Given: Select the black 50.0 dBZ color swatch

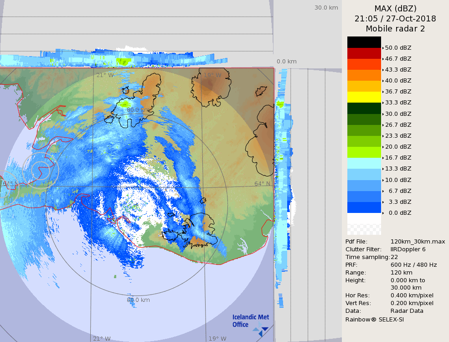Looking at the screenshot, I should (x=364, y=42).
